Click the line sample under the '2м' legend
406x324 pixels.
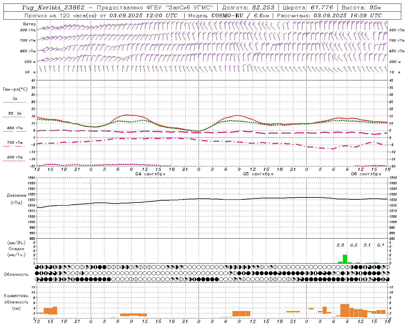point(15,103)
